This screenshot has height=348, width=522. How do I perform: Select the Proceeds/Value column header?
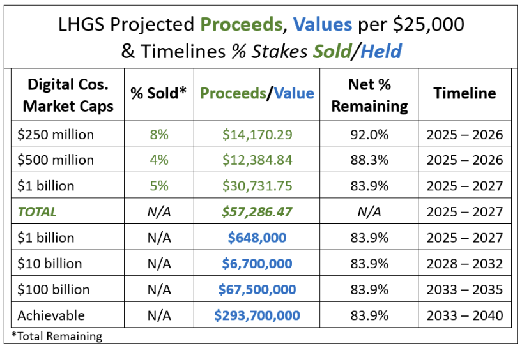click(x=257, y=93)
